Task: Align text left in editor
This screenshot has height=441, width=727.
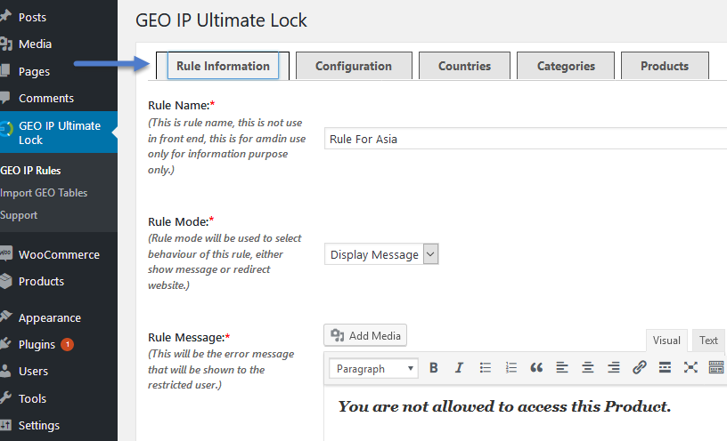Action: tap(562, 368)
